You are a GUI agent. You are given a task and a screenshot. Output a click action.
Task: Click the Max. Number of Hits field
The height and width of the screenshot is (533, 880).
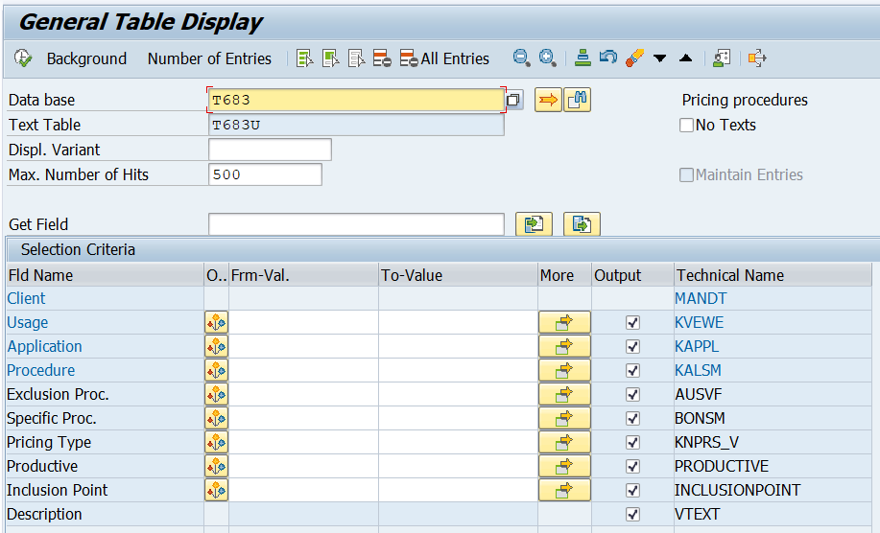(265, 174)
